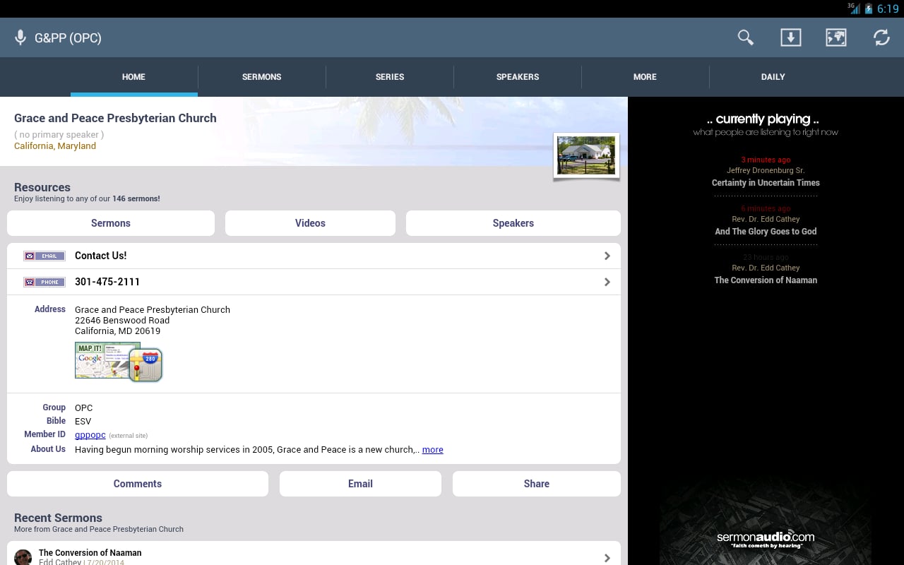This screenshot has width=904, height=565.
Task: Tap the G&PP (OPC) app title
Action: [68, 38]
